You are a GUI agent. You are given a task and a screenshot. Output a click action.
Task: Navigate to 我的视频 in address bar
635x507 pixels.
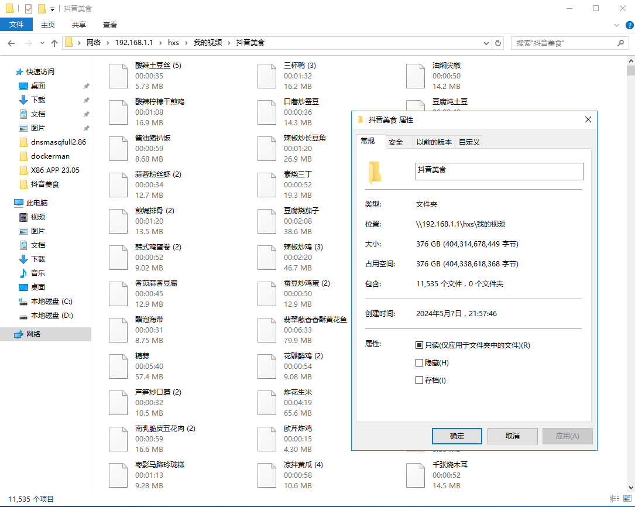208,43
